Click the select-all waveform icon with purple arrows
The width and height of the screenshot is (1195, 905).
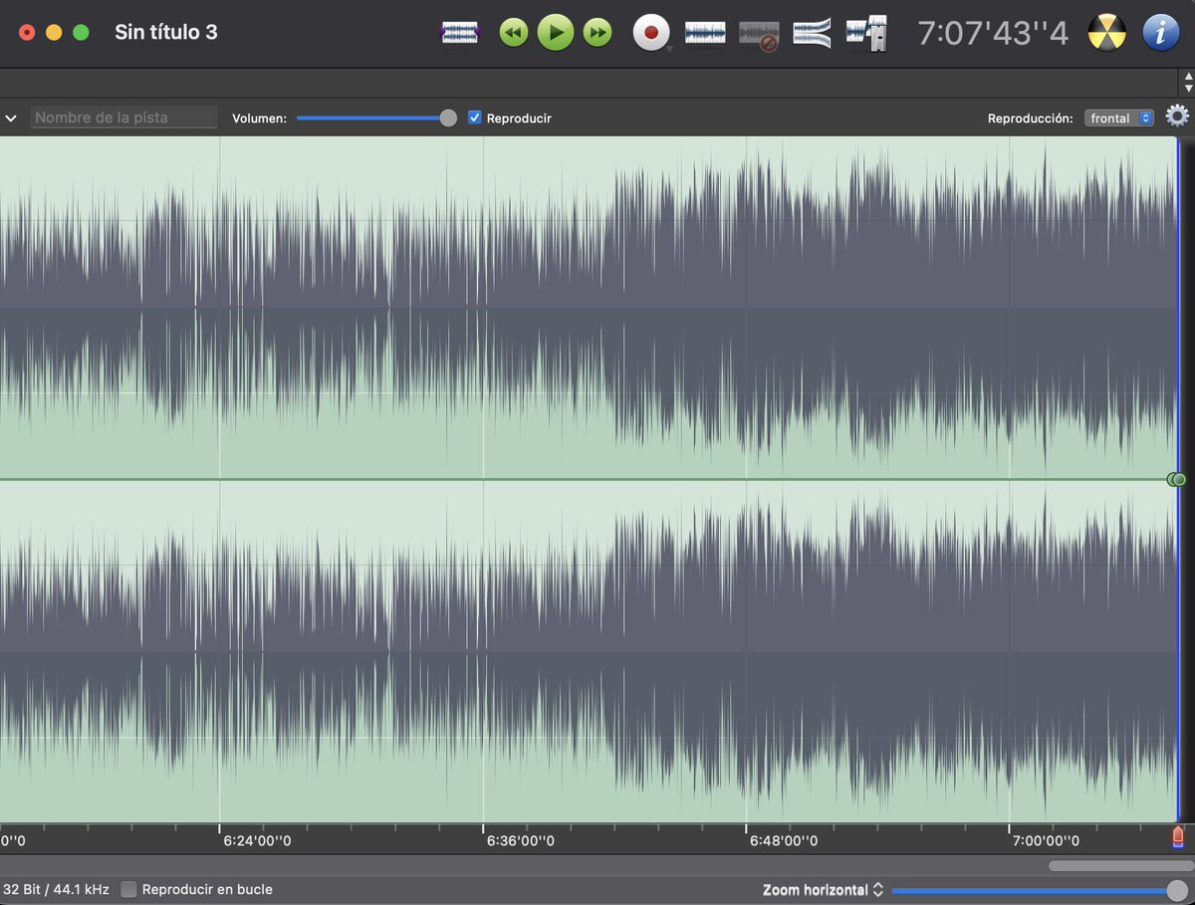(459, 33)
